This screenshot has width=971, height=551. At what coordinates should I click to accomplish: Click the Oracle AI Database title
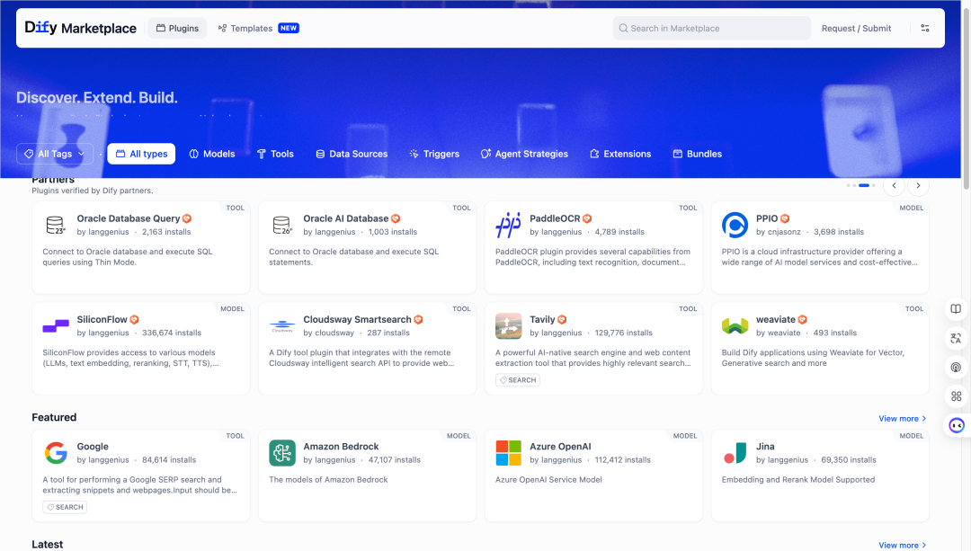[x=345, y=218]
